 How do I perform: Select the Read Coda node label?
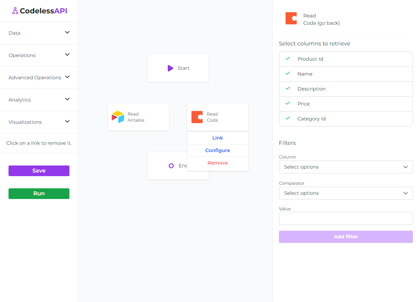pos(212,117)
